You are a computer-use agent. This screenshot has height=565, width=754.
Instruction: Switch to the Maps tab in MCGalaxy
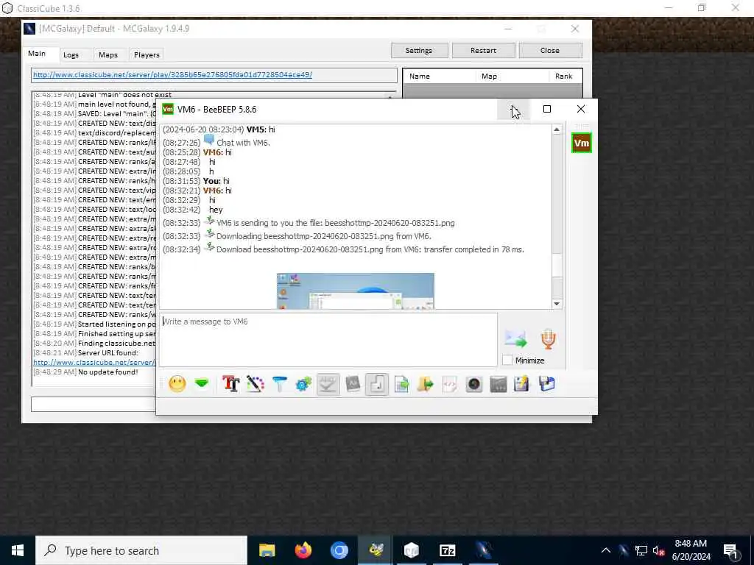(108, 54)
